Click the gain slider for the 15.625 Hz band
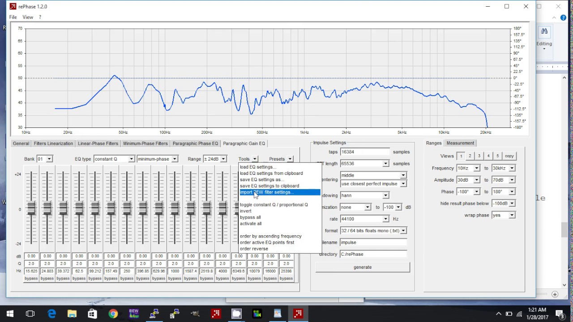The image size is (573, 322). tap(31, 208)
